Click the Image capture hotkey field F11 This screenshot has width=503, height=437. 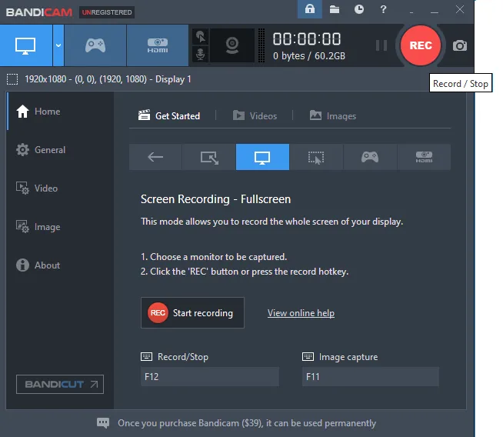(371, 377)
